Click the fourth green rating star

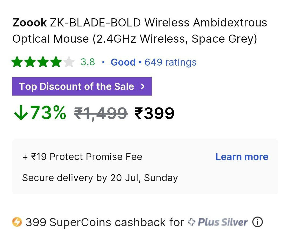coord(56,62)
